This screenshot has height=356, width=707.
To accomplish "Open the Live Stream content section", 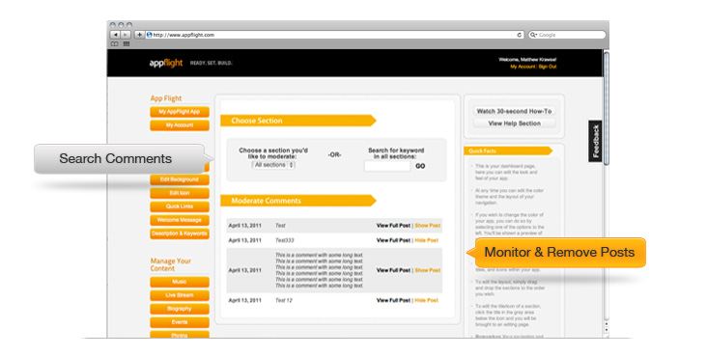I will coord(180,295).
